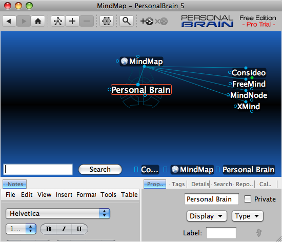Click parent gate above MindMap thought

[x=138, y=56]
